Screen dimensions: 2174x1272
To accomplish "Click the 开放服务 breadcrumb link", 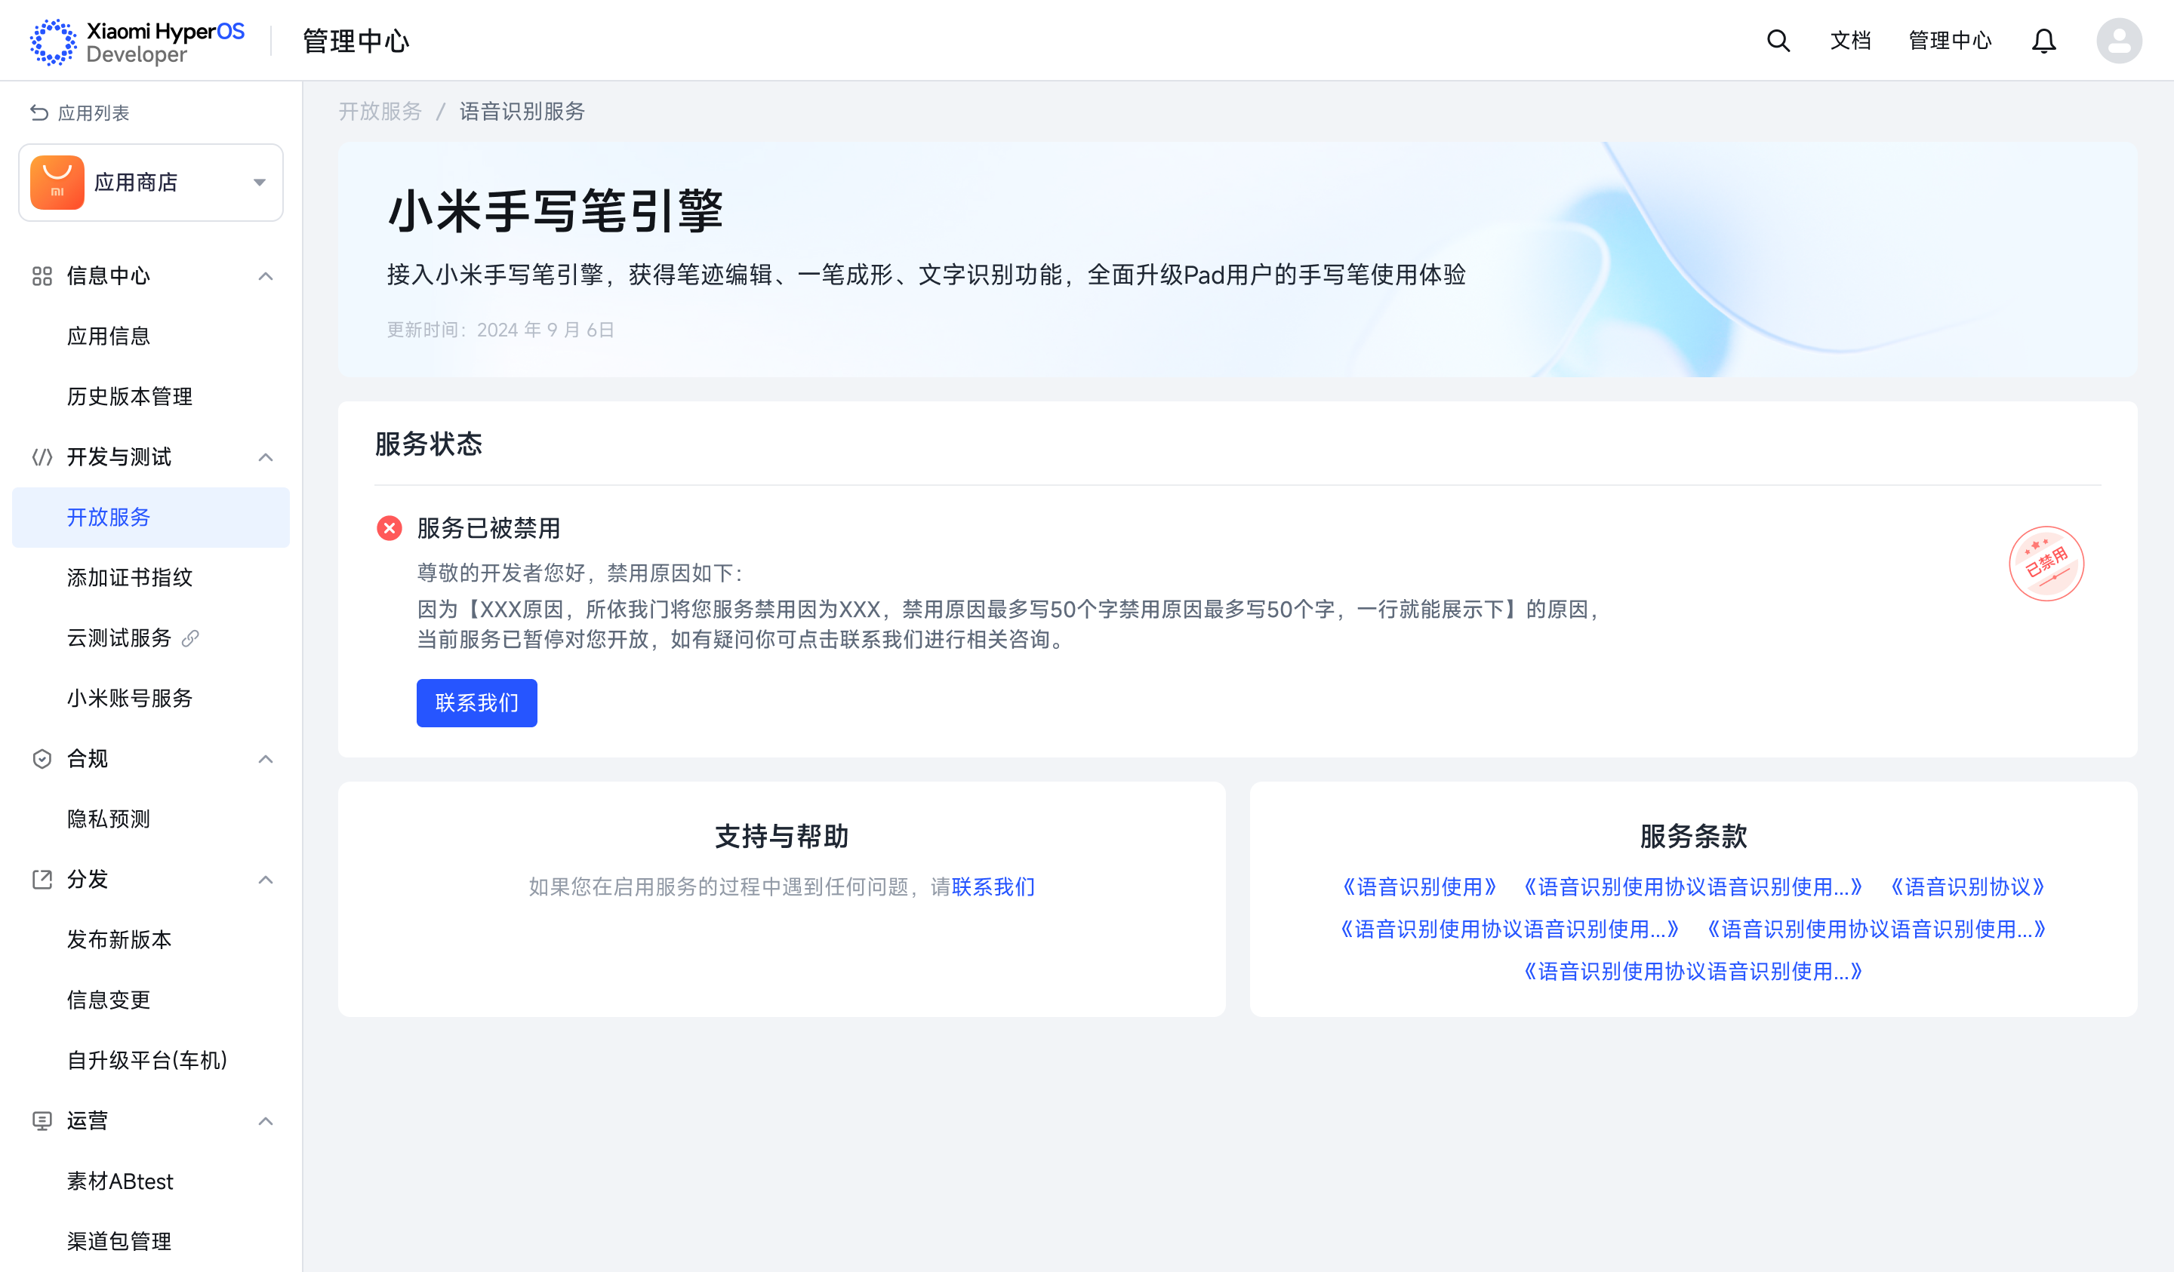I will coord(380,111).
